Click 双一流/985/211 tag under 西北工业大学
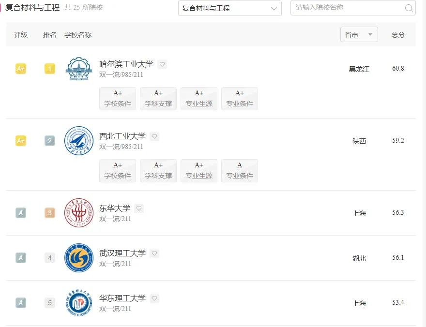This screenshot has height=327, width=426. (121, 147)
